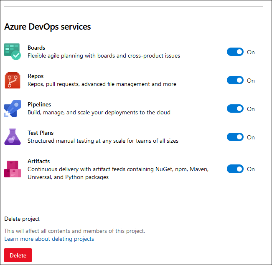Viewport: 272px width, 265px height.
Task: Click 'Continuous delivery with artifact feeds' description
Action: (118, 173)
